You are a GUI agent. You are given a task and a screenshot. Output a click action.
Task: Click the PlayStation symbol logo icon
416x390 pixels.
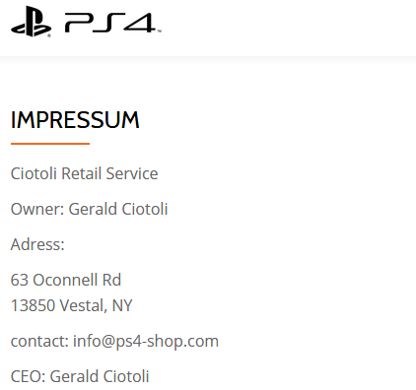point(32,22)
